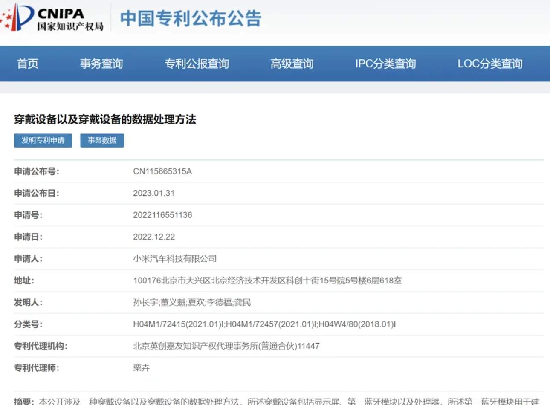Open LOC分类查询 menu item
The height and width of the screenshot is (405, 550).
point(490,64)
